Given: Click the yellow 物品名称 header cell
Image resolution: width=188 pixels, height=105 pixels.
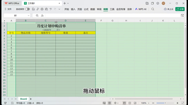Looking at the screenshot, I should point(26,33).
